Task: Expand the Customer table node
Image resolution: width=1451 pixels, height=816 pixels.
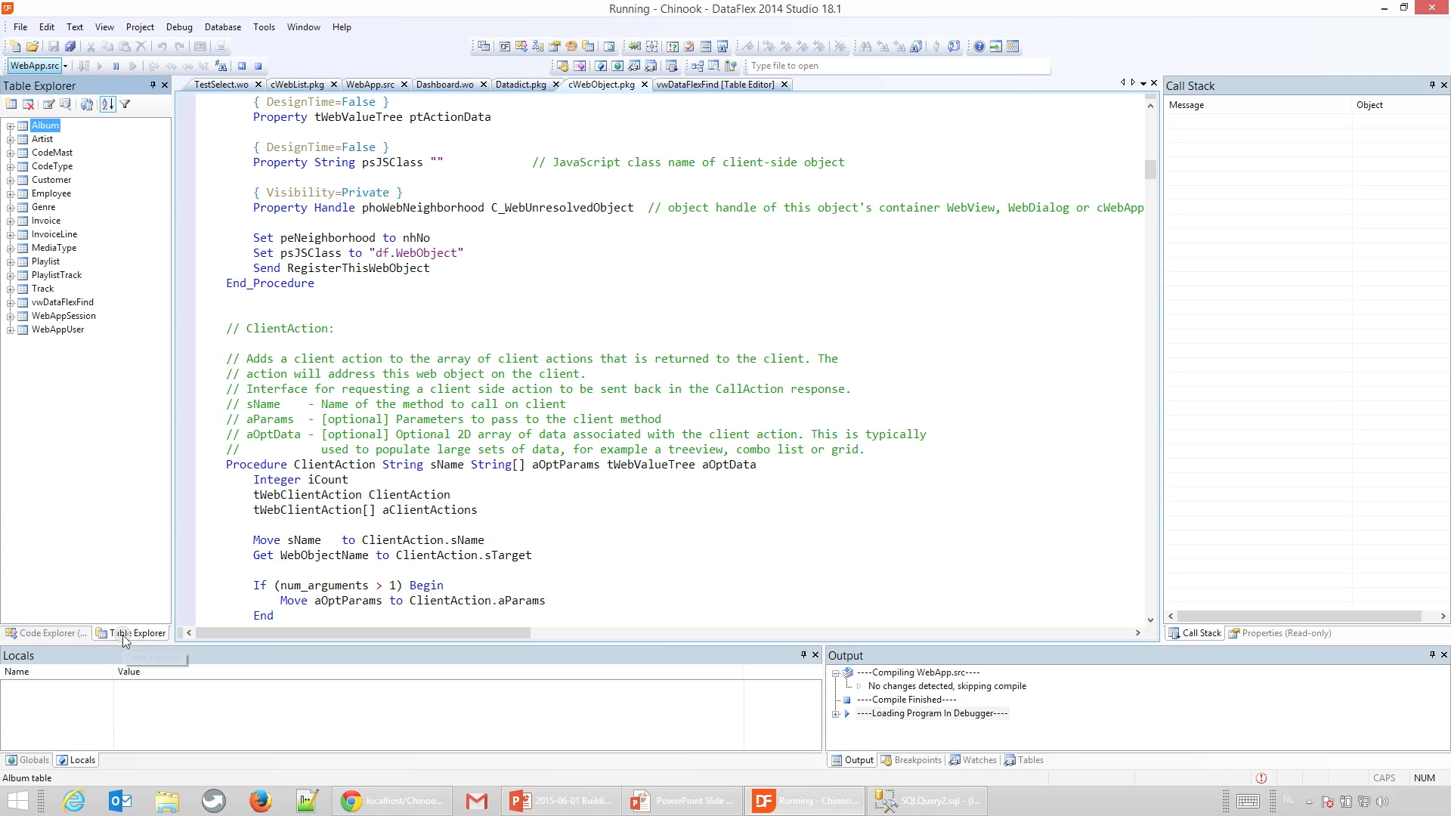Action: pyautogui.click(x=11, y=181)
